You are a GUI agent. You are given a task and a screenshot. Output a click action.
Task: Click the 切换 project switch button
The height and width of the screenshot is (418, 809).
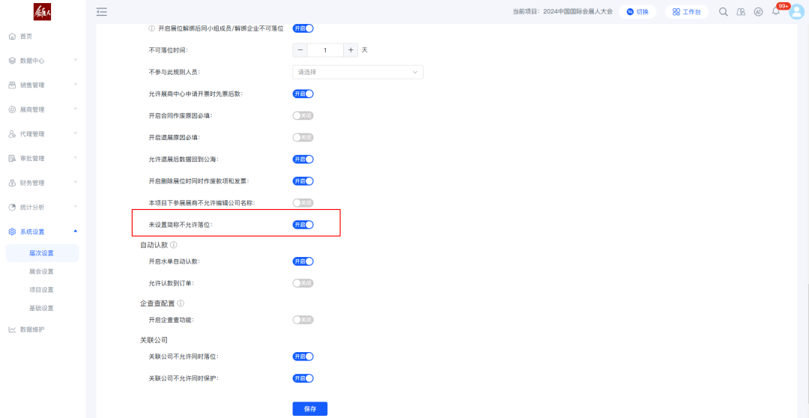(637, 11)
